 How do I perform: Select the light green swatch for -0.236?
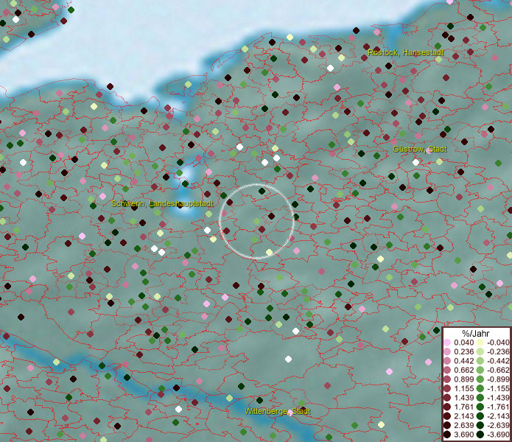tap(480, 351)
